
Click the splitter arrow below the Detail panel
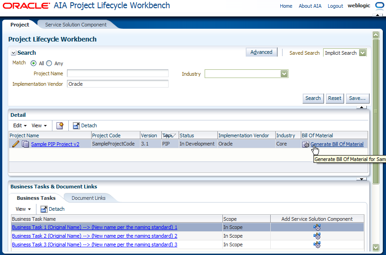click(x=361, y=179)
